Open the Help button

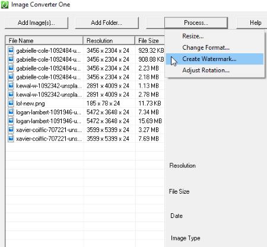click(252, 23)
